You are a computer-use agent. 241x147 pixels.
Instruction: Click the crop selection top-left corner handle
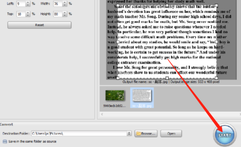118,6
